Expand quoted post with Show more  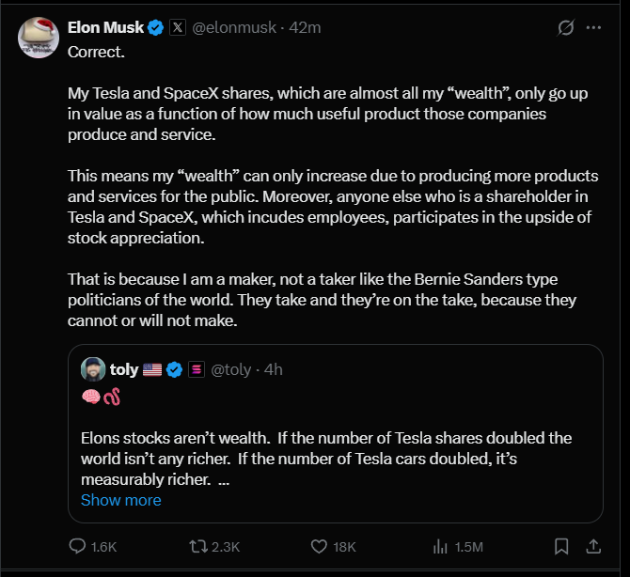coord(120,500)
